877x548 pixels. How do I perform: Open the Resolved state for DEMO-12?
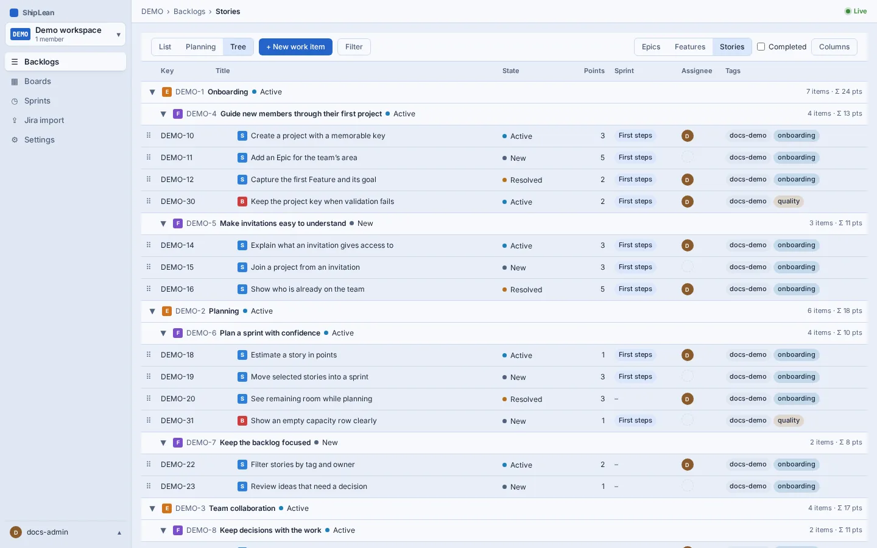point(523,180)
